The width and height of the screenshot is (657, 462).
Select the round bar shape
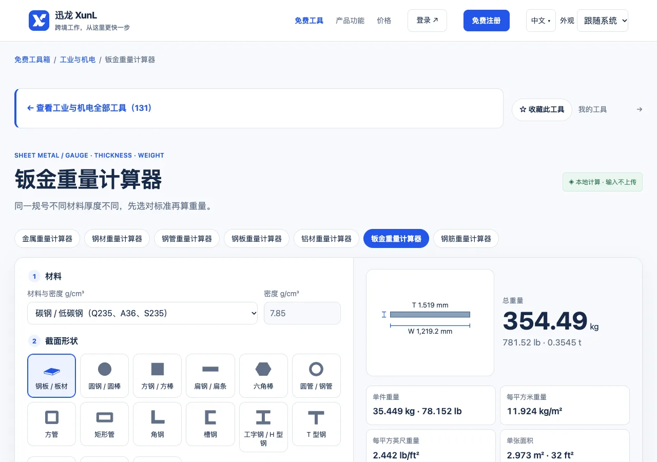pos(105,376)
